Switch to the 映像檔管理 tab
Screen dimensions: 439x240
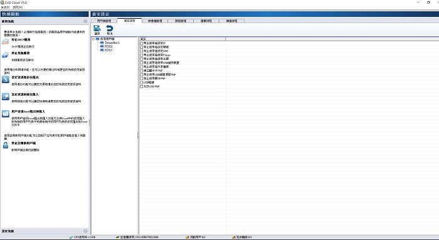click(x=155, y=21)
